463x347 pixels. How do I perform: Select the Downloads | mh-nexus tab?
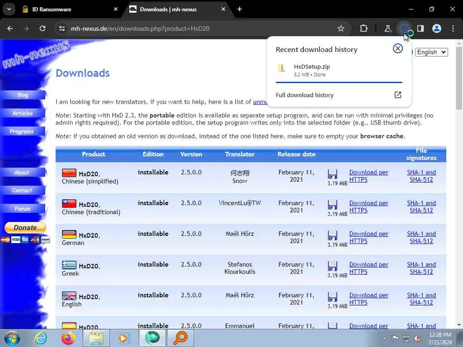[x=178, y=9]
